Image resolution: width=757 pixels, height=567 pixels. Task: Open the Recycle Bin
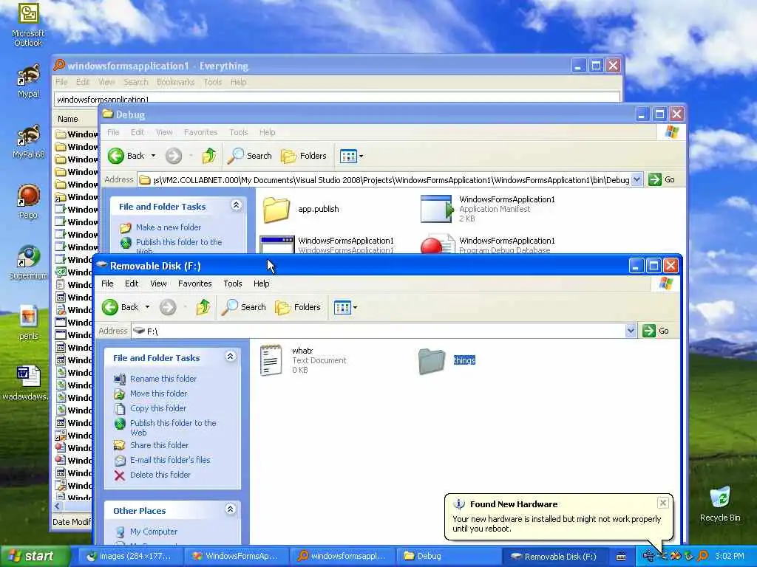pyautogui.click(x=720, y=504)
